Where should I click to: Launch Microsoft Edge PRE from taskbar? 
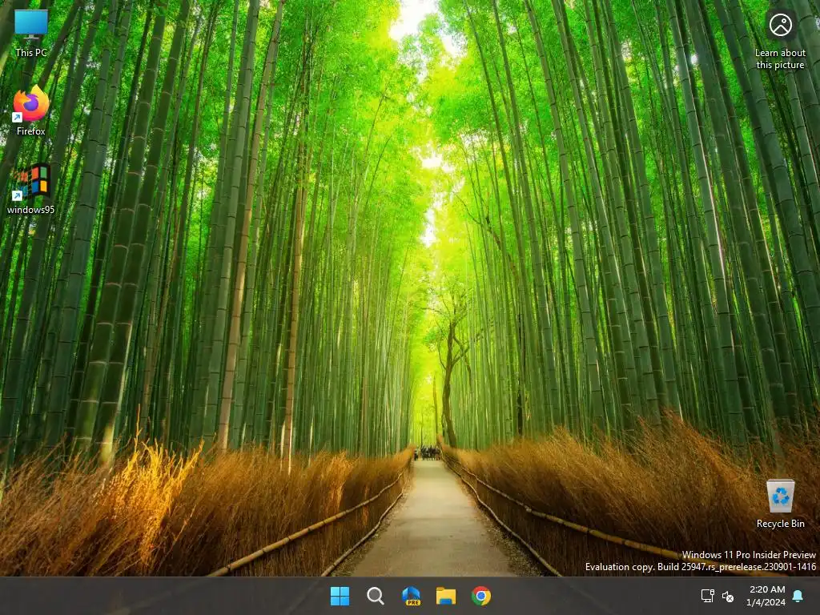click(x=411, y=596)
